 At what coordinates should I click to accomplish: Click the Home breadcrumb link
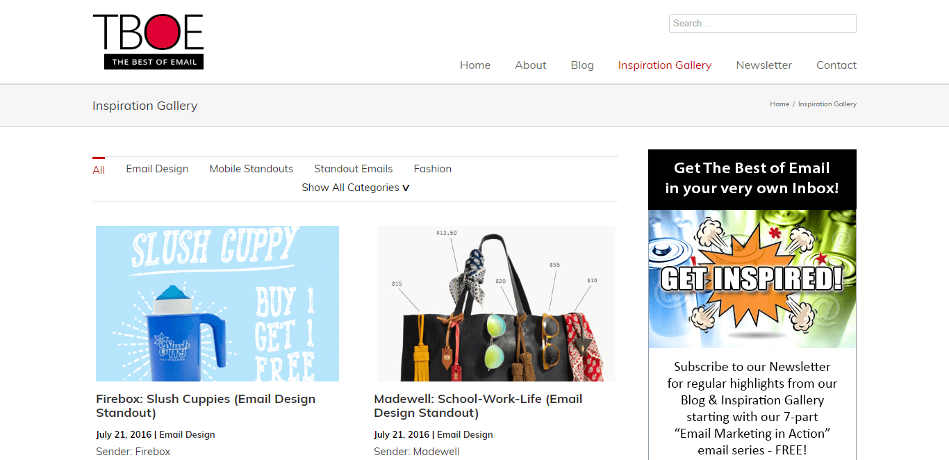click(779, 104)
